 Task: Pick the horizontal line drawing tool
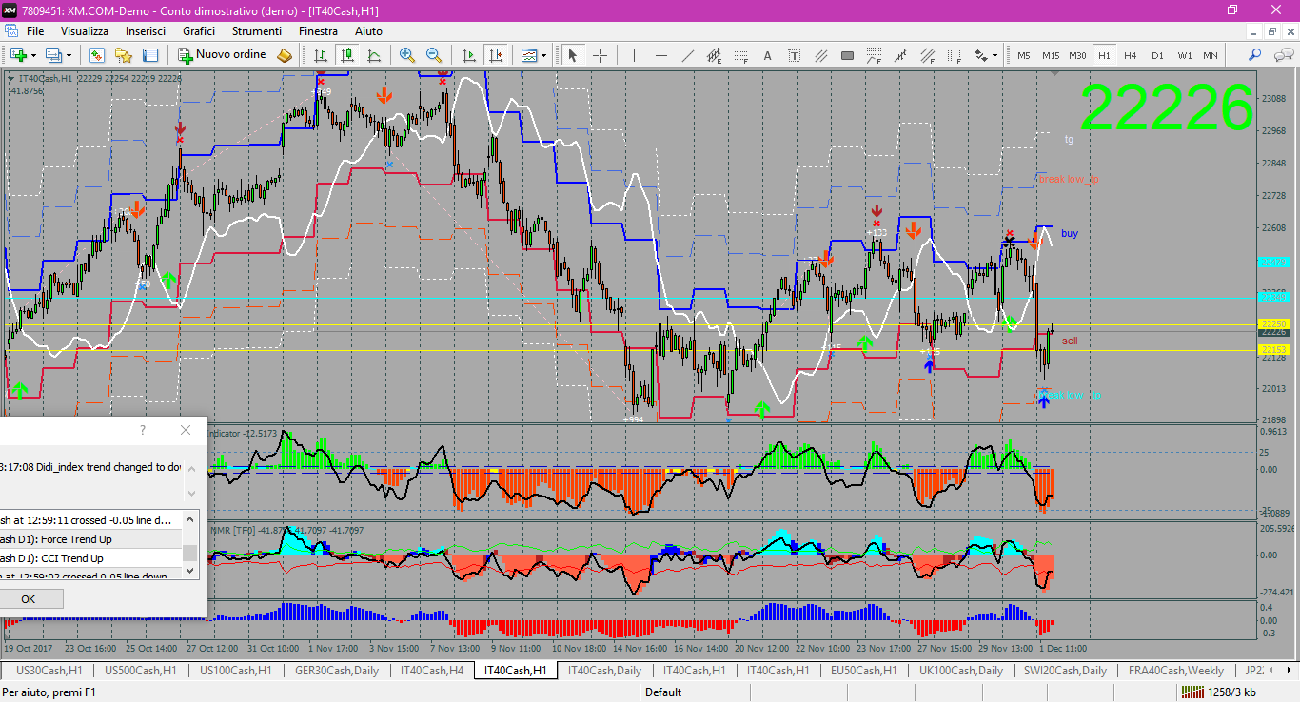pos(661,55)
